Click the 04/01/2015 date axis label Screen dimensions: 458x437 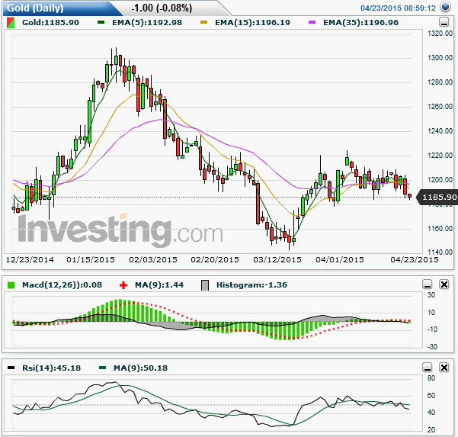pyautogui.click(x=340, y=259)
